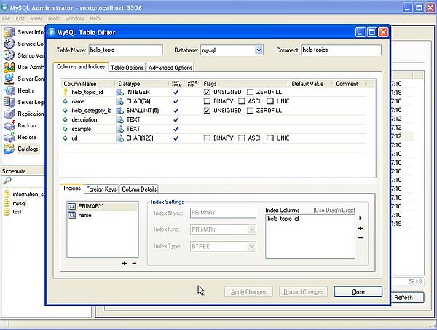
Task: Open Catalogs sidebar icon
Action: coord(9,149)
